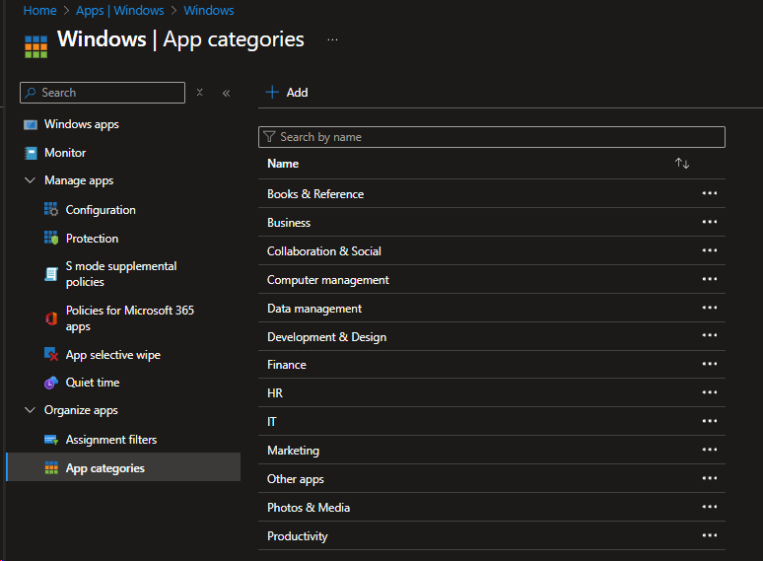
Task: Open Apps | Windows breadcrumb link
Action: tap(119, 10)
